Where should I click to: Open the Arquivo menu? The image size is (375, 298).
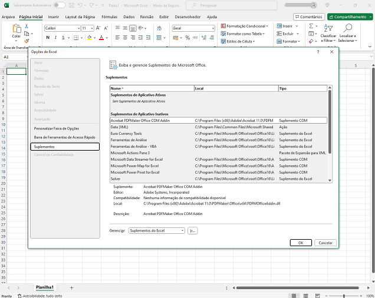[x=8, y=16]
